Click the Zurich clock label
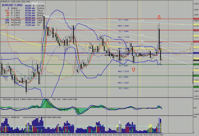 40,18
